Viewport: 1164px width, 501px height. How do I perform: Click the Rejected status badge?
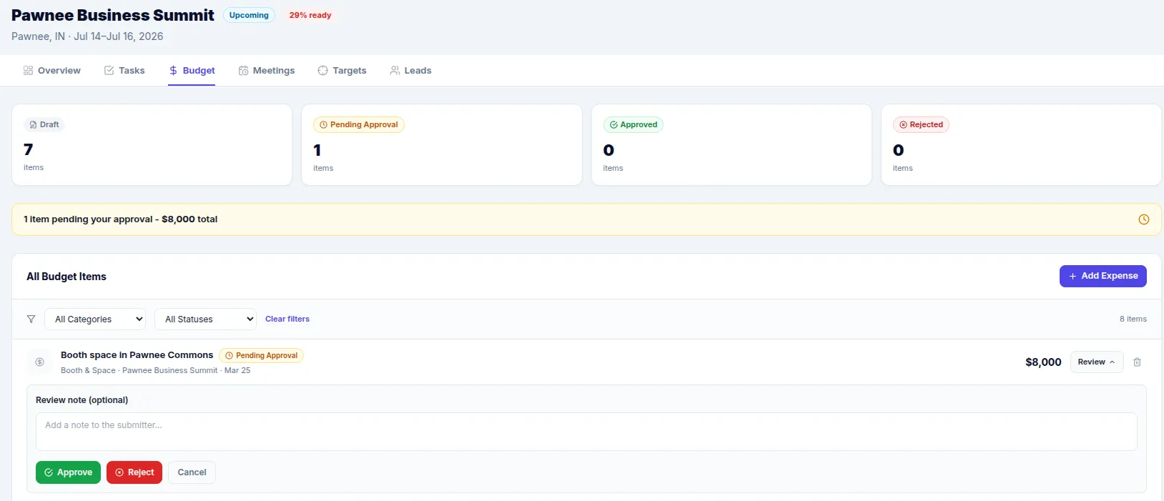921,125
